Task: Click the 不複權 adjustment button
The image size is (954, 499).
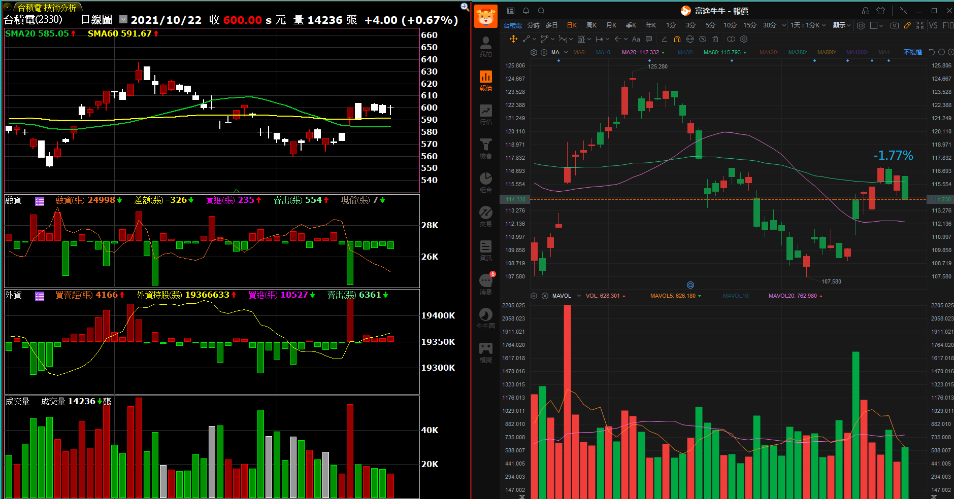Action: click(912, 52)
